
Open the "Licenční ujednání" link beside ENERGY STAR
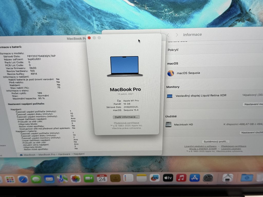click(231, 149)
